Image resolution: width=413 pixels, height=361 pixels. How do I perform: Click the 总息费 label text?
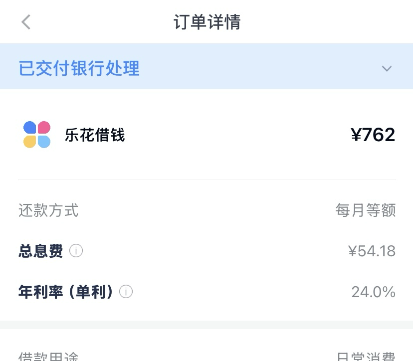click(x=41, y=251)
